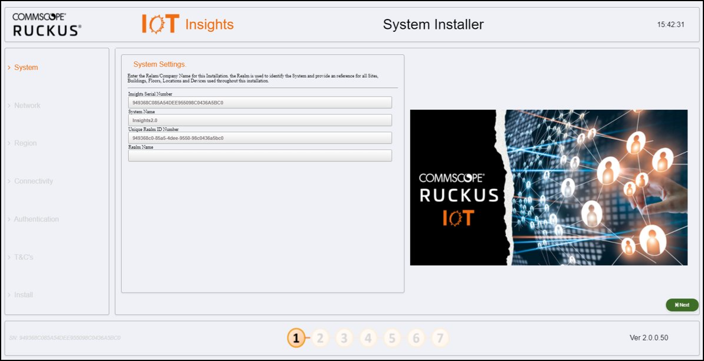Select step 6 in progress indicator
The width and height of the screenshot is (704, 361).
pos(416,339)
